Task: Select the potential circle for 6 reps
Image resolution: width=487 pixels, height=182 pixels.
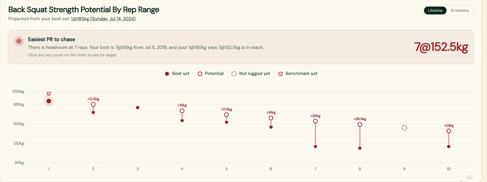Action: (x=271, y=118)
